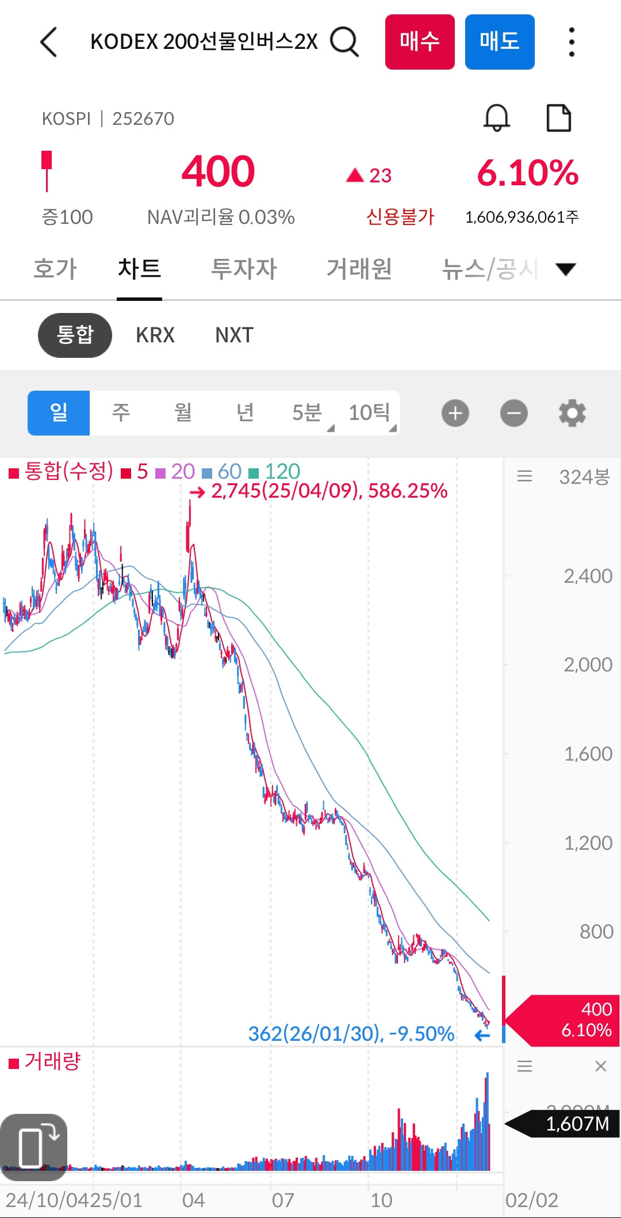This screenshot has height=1218, width=621.
Task: Expand the tab list dropdown arrow
Action: (x=566, y=269)
